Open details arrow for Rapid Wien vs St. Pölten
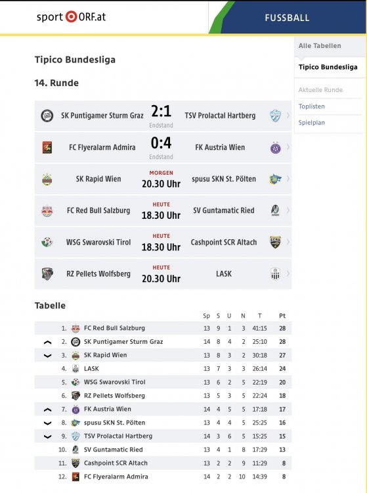The width and height of the screenshot is (367, 493). point(288,179)
